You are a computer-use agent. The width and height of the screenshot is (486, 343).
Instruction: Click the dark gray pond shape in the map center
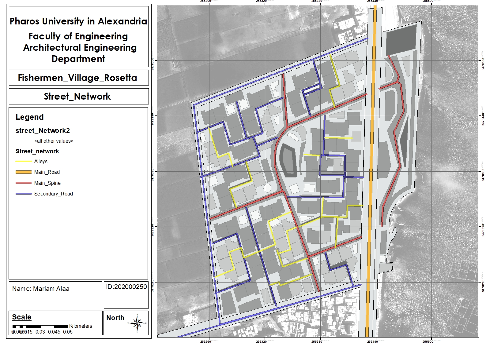click(x=288, y=160)
